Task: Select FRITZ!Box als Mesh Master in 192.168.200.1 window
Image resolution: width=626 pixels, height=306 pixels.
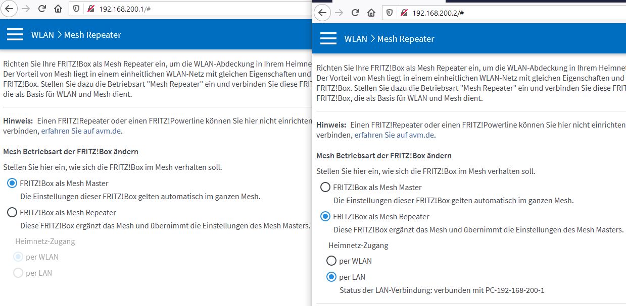Action: coord(12,183)
